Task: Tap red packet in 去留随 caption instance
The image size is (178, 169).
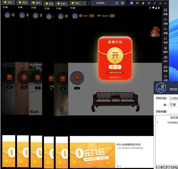Action: [9, 77]
